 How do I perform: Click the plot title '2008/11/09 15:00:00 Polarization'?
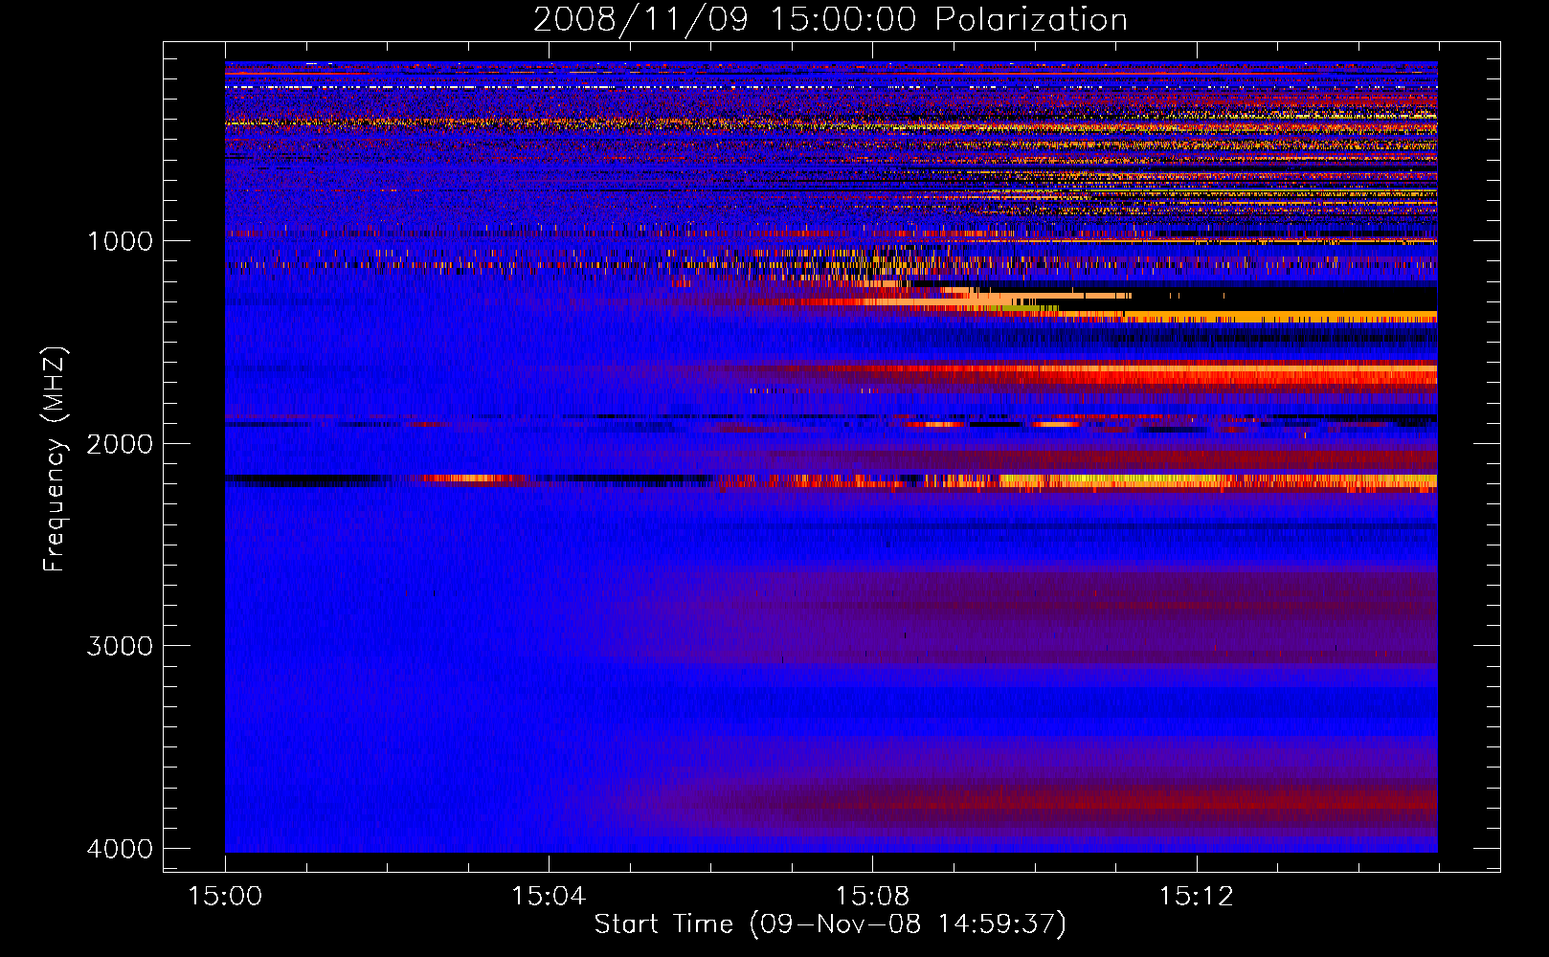coord(830,19)
